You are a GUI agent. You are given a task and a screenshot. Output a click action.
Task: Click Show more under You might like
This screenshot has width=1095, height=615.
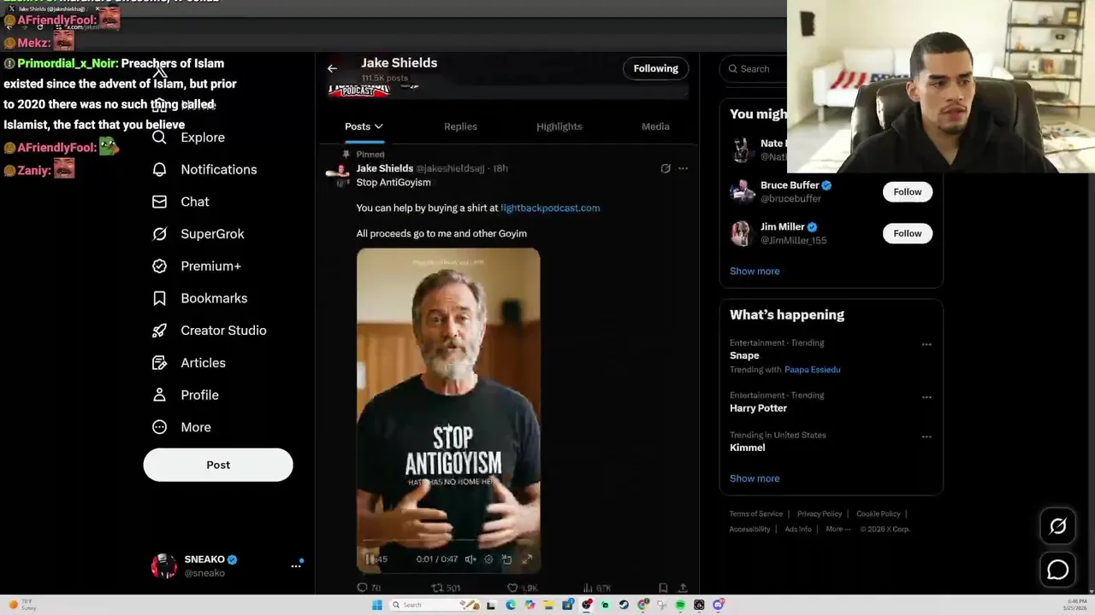pos(755,271)
